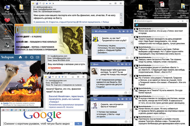Click redo arrow in Организация концерта email toolbar
This screenshot has width=190, height=126.
click(x=44, y=3)
